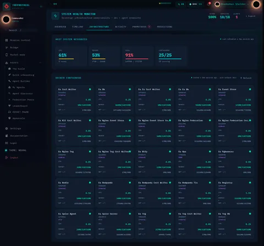Switch to the Overview tab
This screenshot has width=264, height=246.
point(60,27)
